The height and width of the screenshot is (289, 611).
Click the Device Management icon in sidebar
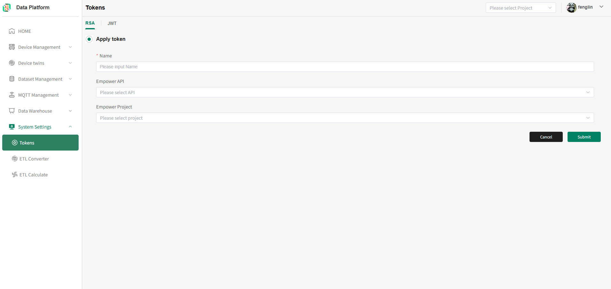coord(12,47)
